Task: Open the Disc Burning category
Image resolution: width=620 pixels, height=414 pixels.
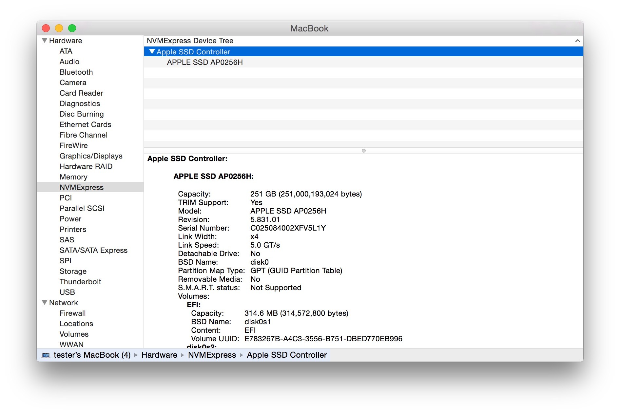Action: coord(82,114)
